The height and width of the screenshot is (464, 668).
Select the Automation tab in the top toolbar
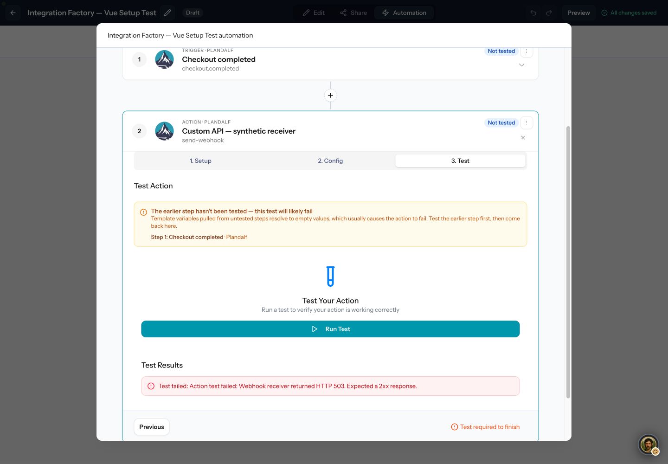pyautogui.click(x=404, y=13)
